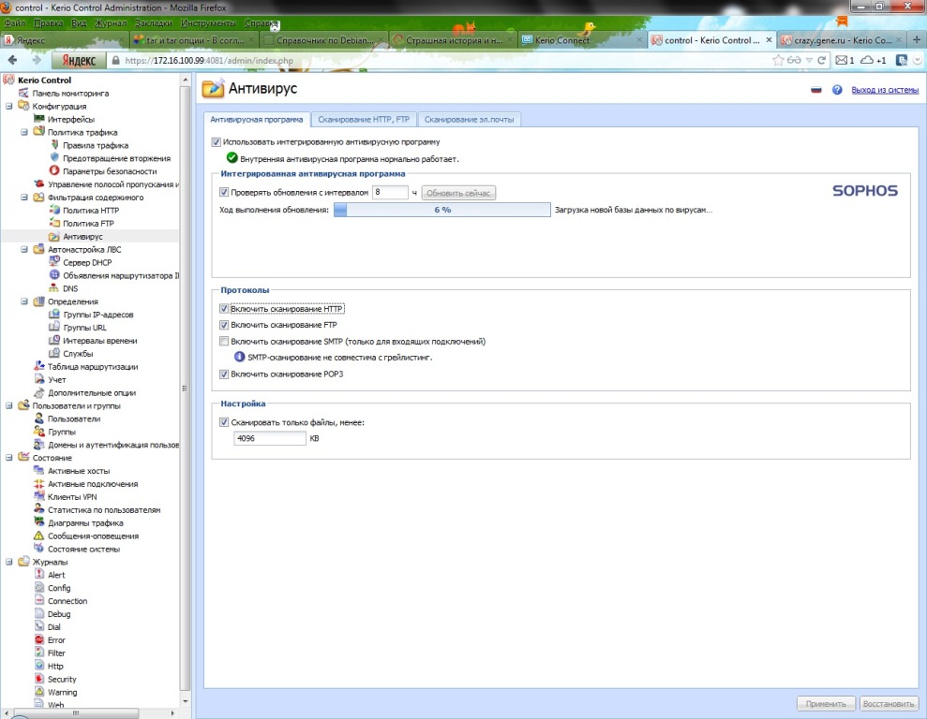Toggle the POP3 scanning checkbox
Image resolution: width=927 pixels, height=719 pixels.
pos(224,374)
